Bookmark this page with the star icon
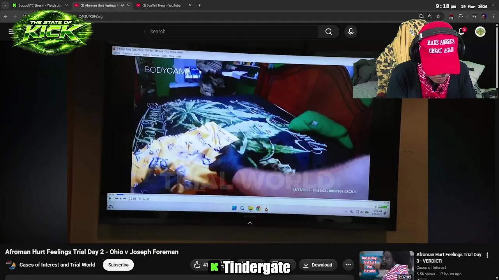 tap(438, 16)
